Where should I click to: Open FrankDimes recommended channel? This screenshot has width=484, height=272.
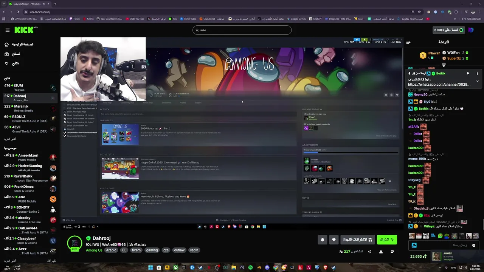[30, 189]
